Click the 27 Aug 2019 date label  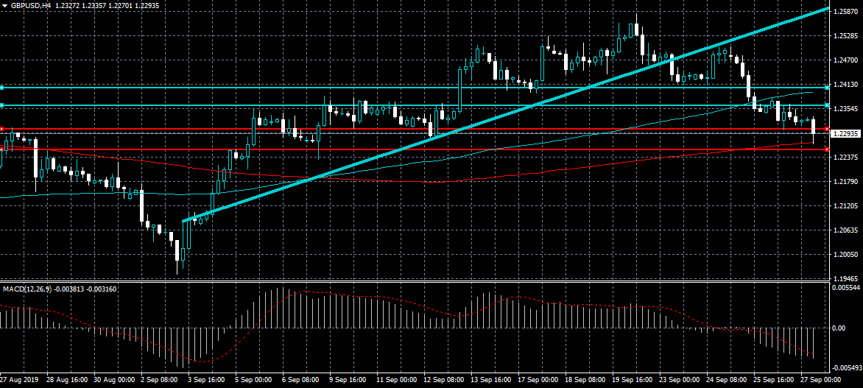[18, 380]
